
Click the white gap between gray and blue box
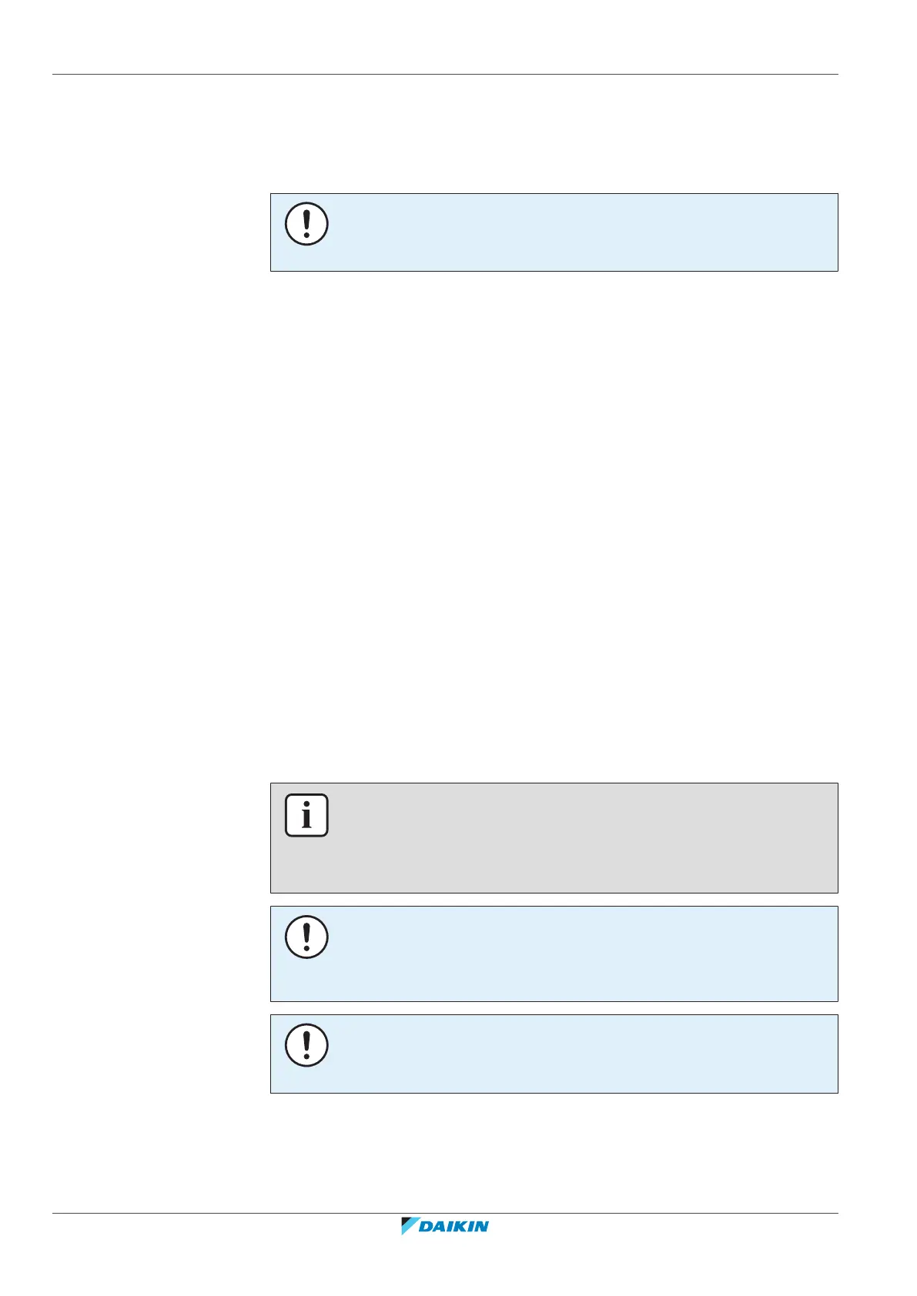(553, 900)
